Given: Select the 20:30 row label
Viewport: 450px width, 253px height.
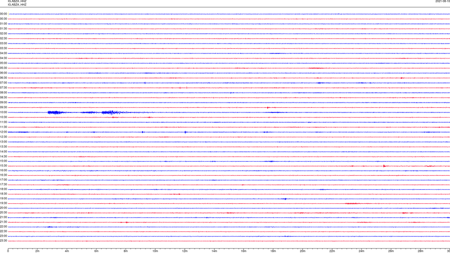Looking at the screenshot, I should point(3,213).
